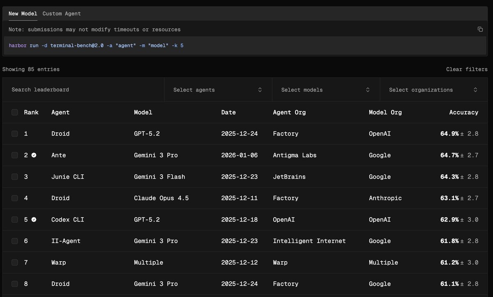Open the Select organizations dropdown
The image size is (493, 297).
(x=433, y=90)
